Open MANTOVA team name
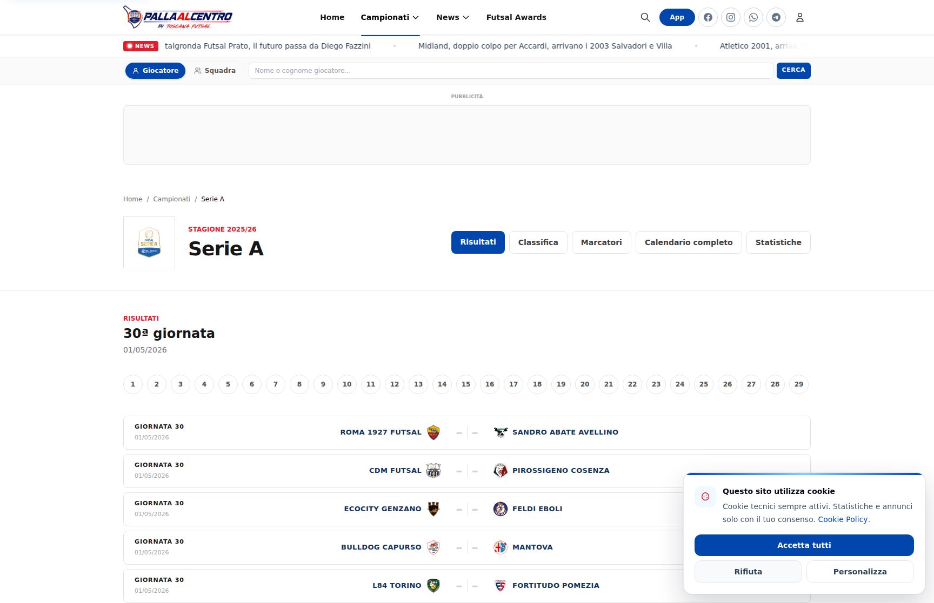The height and width of the screenshot is (603, 934). pos(532,547)
